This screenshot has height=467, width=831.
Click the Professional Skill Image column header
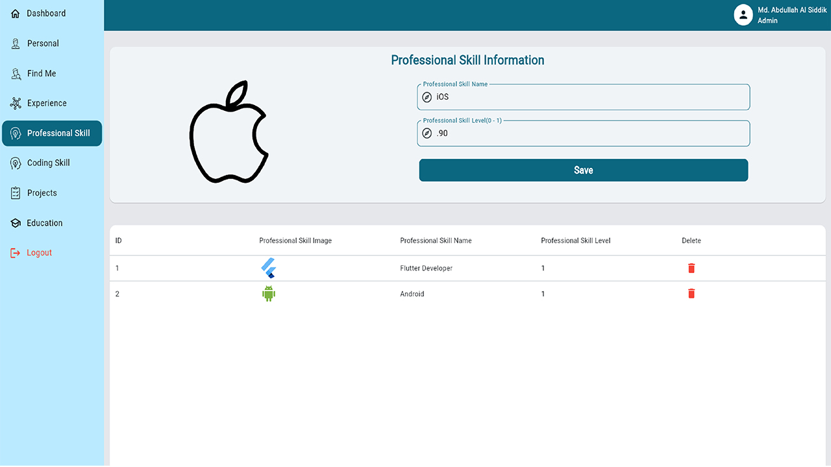[295, 241]
